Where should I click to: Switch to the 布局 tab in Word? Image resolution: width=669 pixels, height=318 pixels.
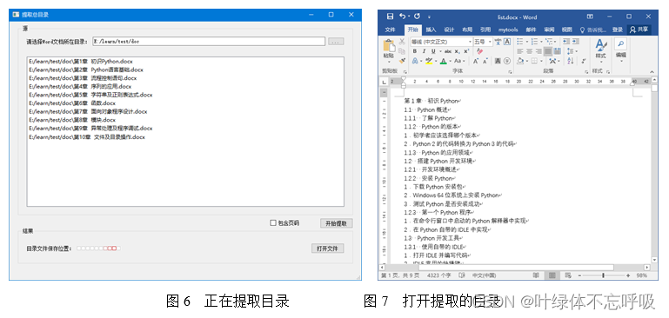(x=467, y=30)
